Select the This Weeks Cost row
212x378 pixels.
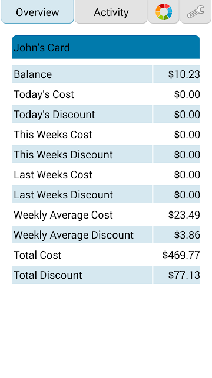(x=106, y=135)
